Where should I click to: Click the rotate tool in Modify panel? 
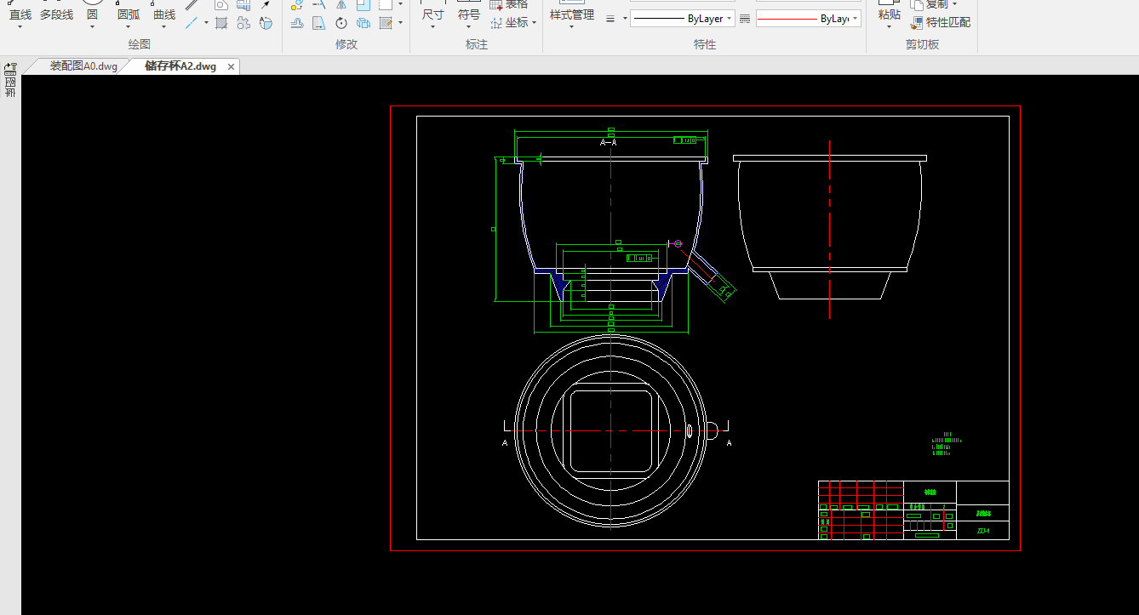tap(341, 23)
